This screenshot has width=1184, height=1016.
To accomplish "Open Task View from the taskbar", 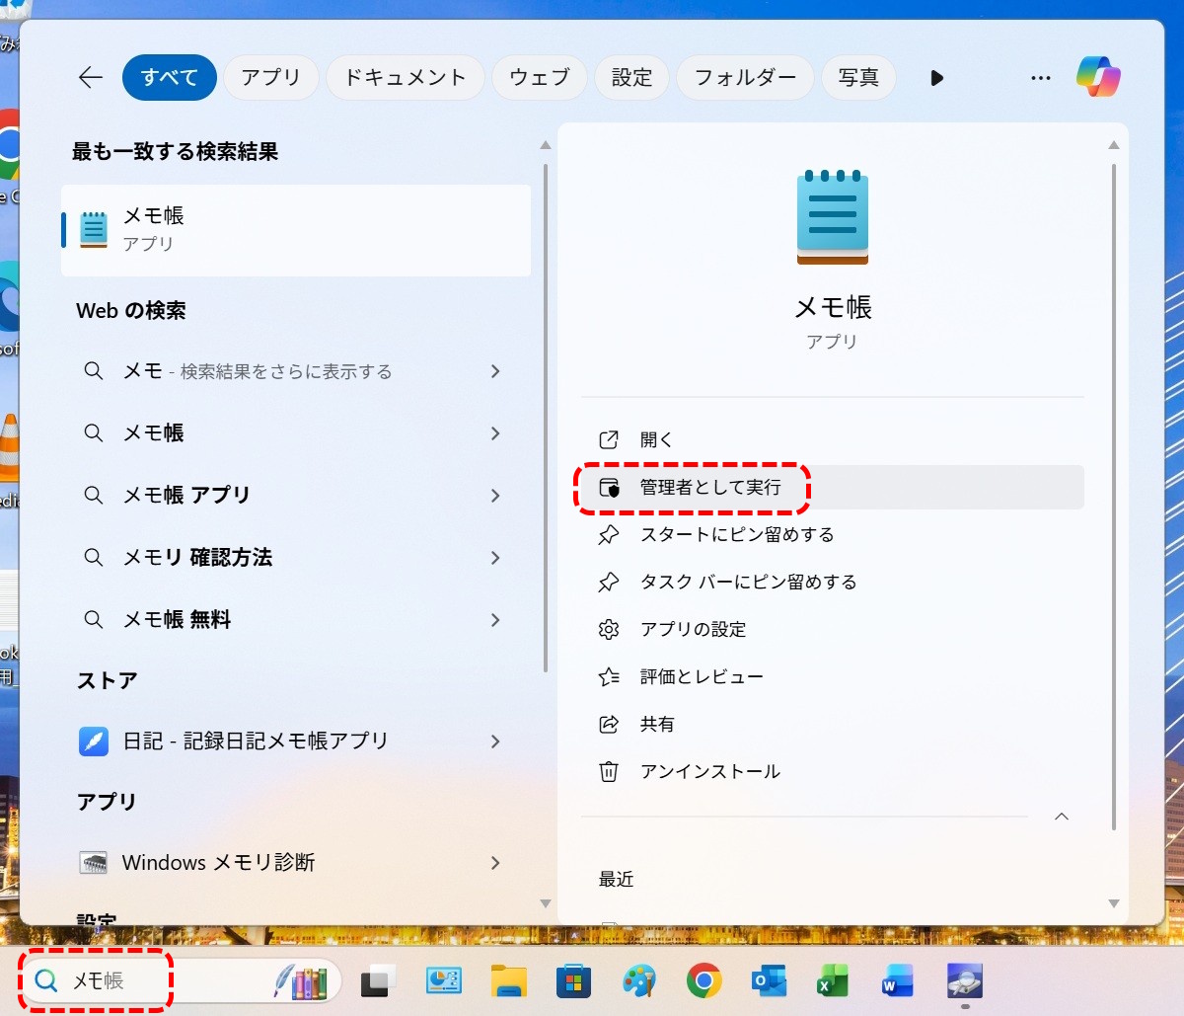I will pyautogui.click(x=379, y=981).
